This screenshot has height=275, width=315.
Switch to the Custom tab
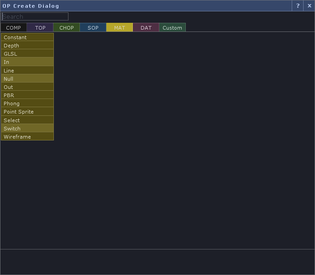point(173,27)
